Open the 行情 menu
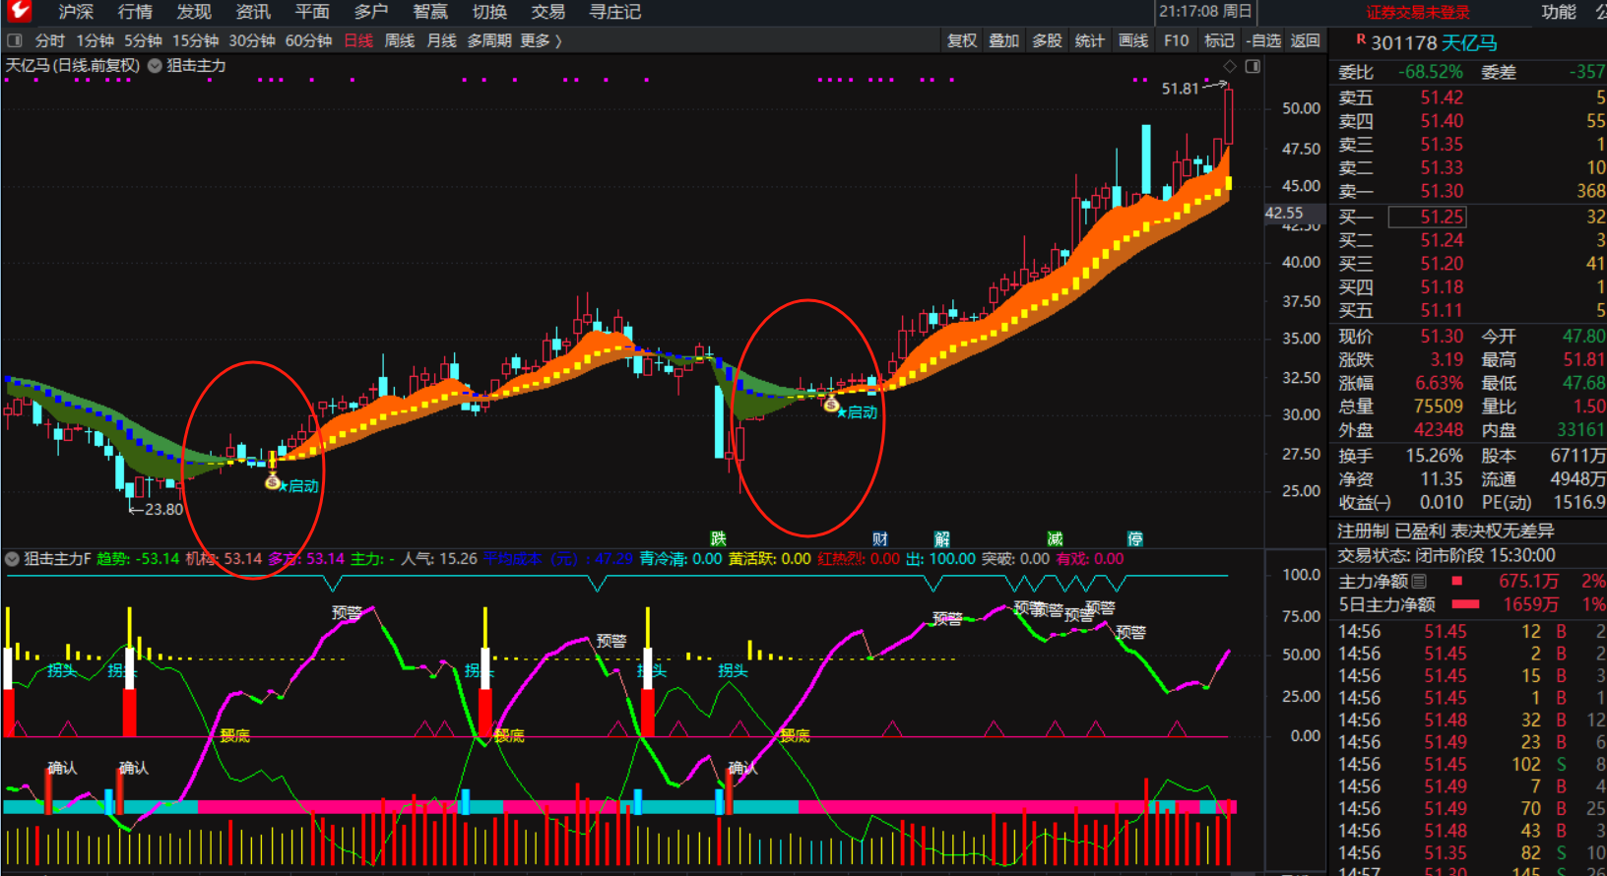The width and height of the screenshot is (1607, 876). [x=135, y=12]
